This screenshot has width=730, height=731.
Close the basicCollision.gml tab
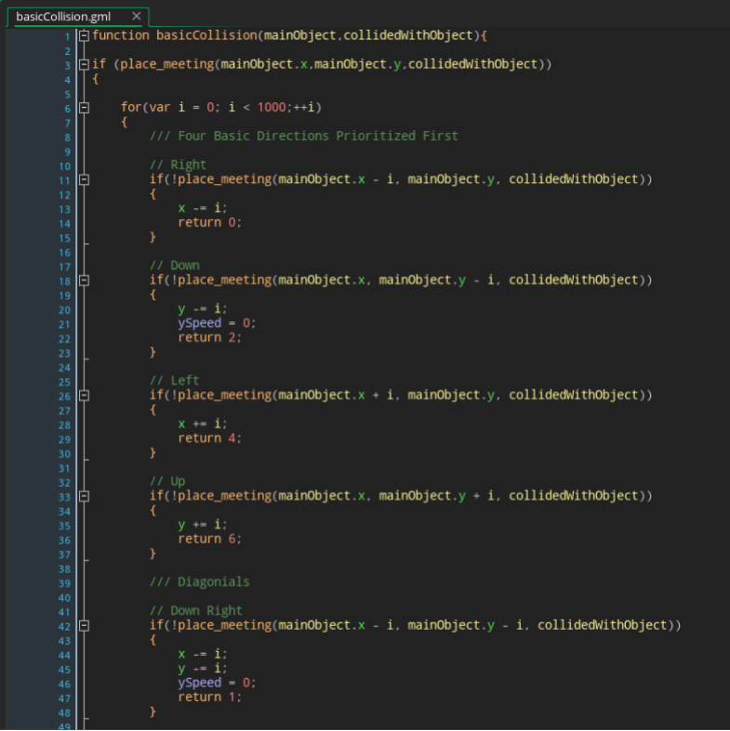click(137, 17)
